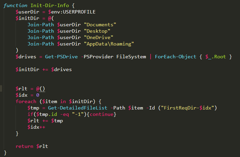This screenshot has height=157, width=240.
Task: Click $tmp in the '$rlt += $tmp' line
Action: [57, 121]
